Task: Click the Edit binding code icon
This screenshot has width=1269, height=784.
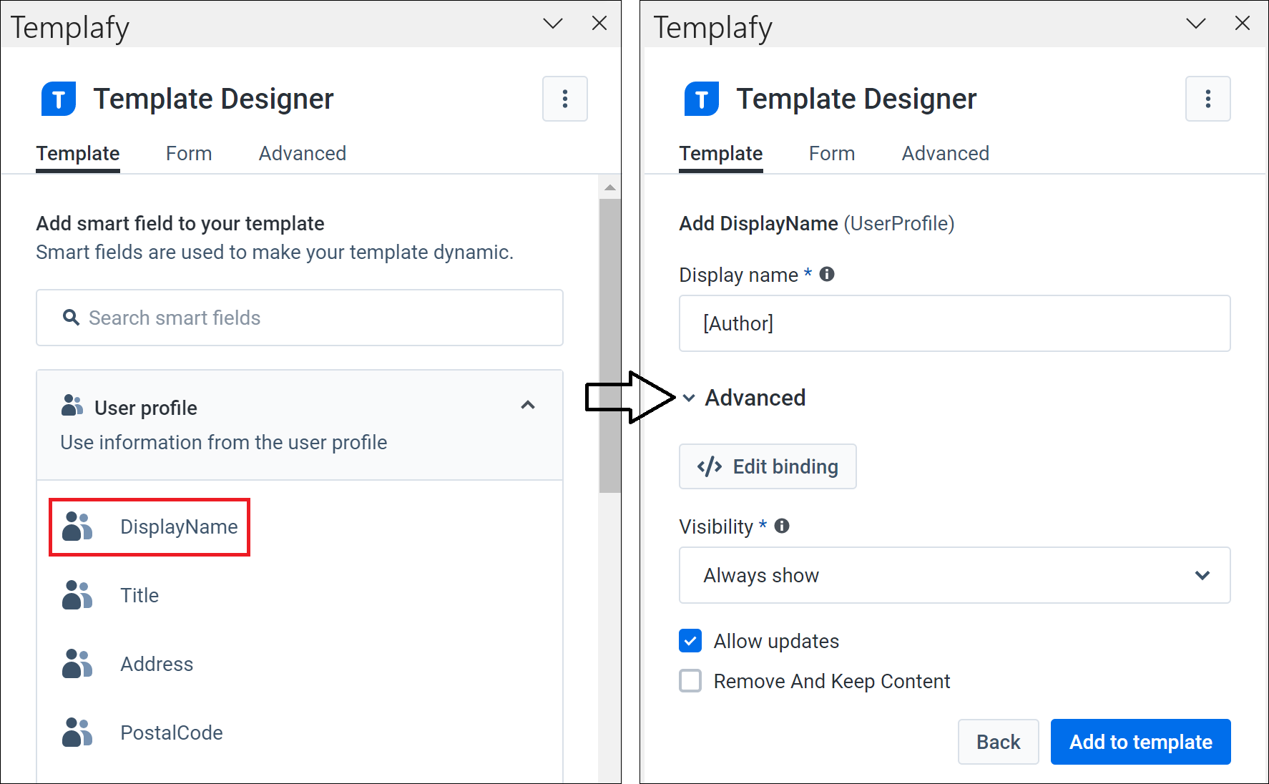Action: [x=708, y=466]
